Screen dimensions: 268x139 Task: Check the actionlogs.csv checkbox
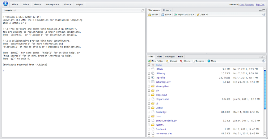(149, 82)
